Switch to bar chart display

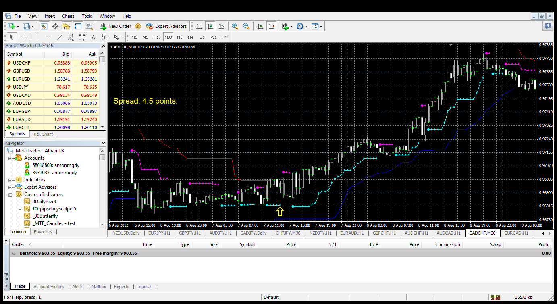click(199, 26)
